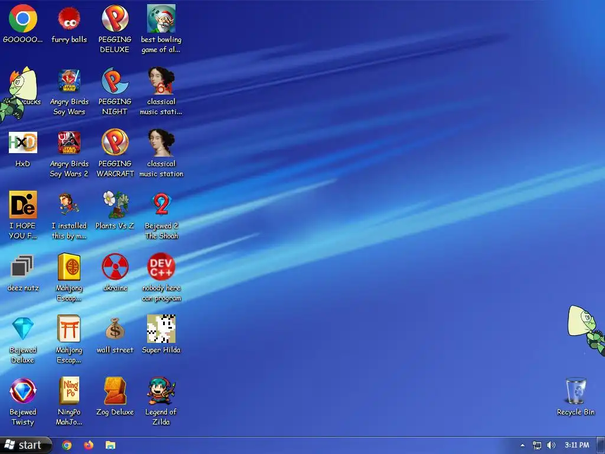The width and height of the screenshot is (605, 454).
Task: Launch Chrome from the taskbar
Action: [x=67, y=445]
